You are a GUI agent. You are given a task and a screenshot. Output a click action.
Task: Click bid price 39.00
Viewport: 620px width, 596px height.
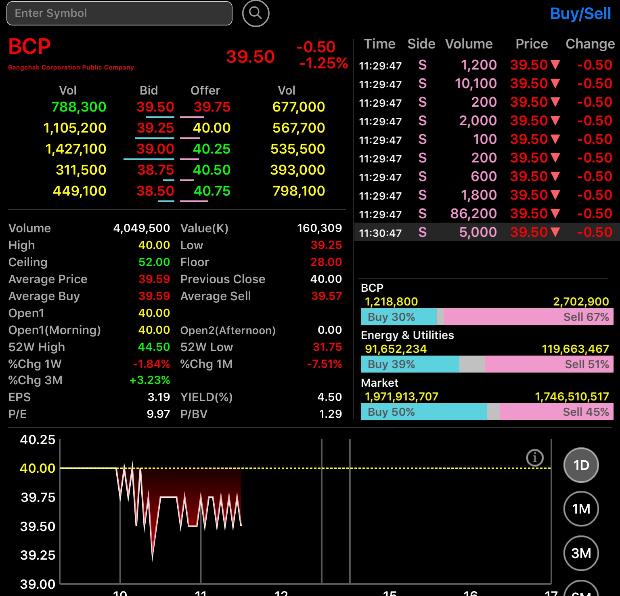[155, 149]
